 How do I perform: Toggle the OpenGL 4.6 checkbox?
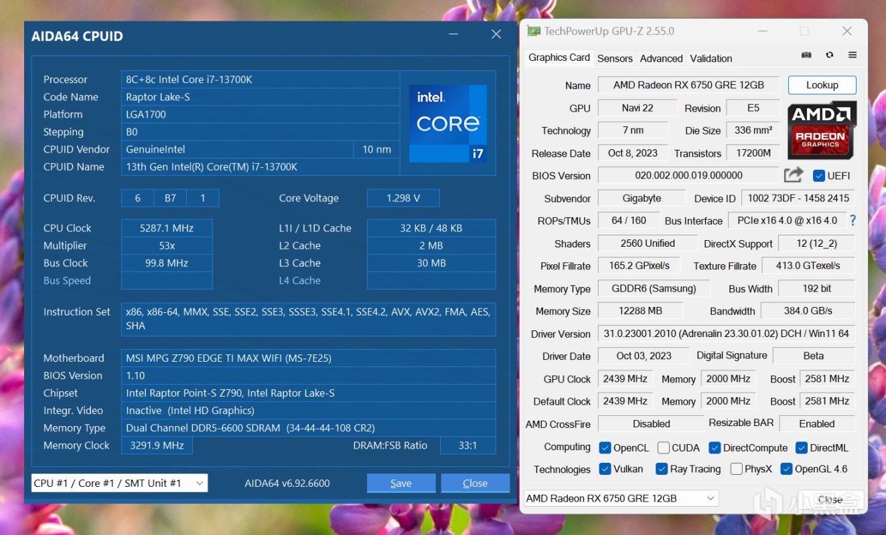787,469
